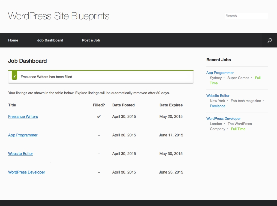Open App Programmer under Recent Jobs
This screenshot has height=206, width=277.
click(220, 73)
